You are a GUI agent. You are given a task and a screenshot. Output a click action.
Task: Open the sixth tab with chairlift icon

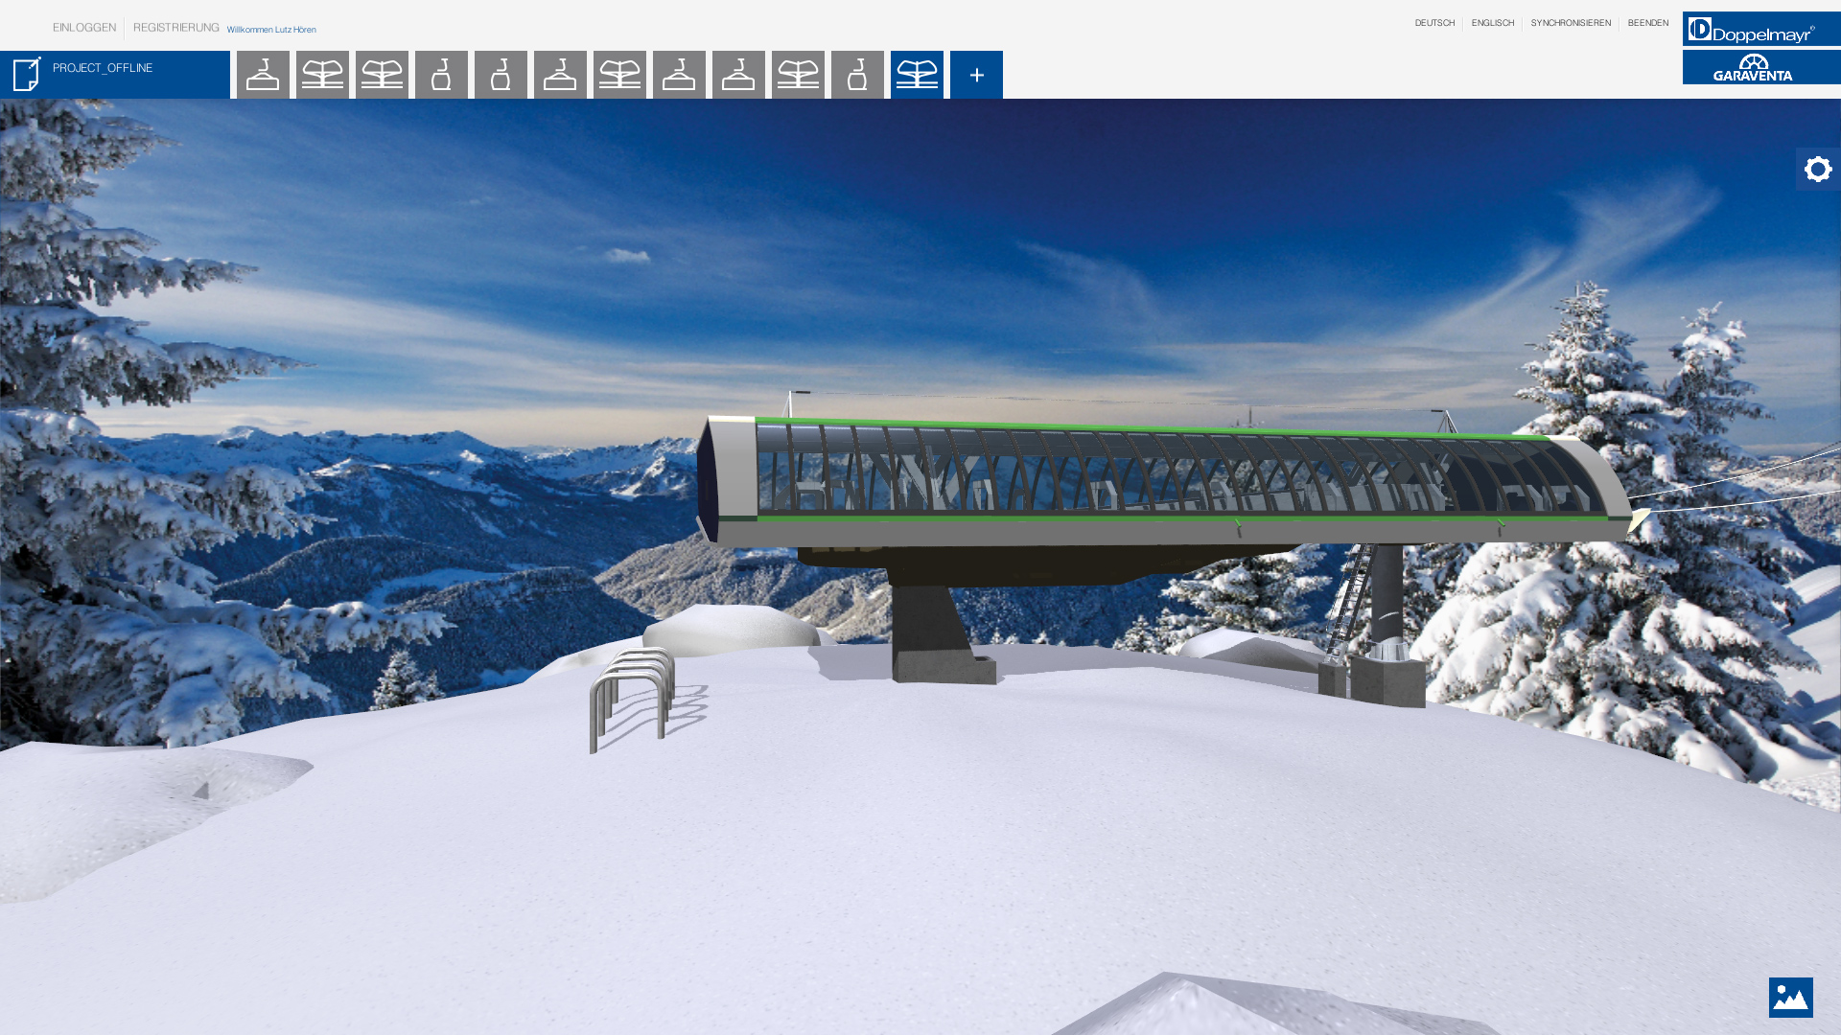pyautogui.click(x=560, y=75)
